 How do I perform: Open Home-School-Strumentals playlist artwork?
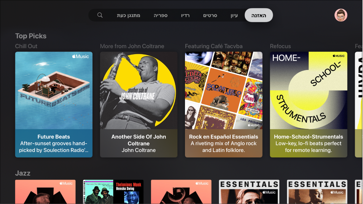tap(309, 90)
